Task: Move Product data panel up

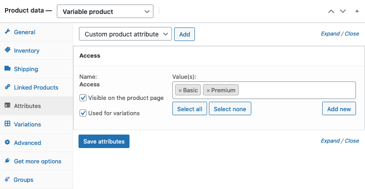Action: (331, 11)
